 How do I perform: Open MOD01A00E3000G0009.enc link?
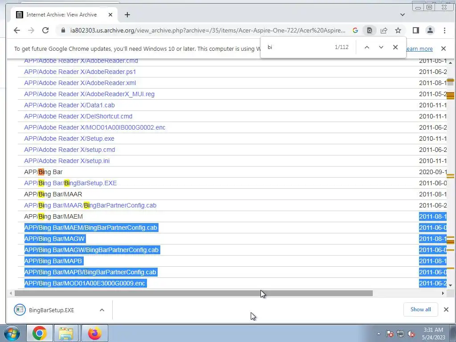85,283
